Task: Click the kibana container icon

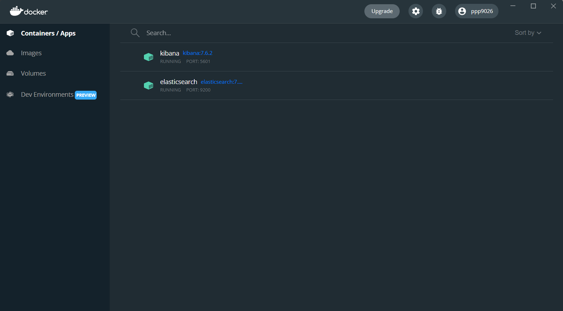Action: [x=149, y=57]
